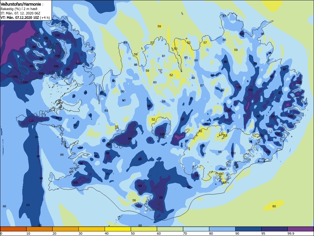Screen dimensions: 314x236
Task: Click the humidity value 55 on the map
Action: [x=116, y=126]
